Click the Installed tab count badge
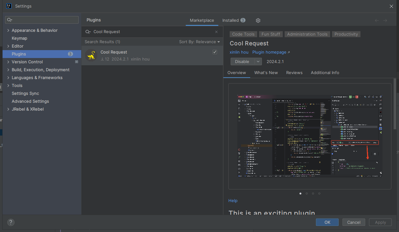 (x=243, y=20)
